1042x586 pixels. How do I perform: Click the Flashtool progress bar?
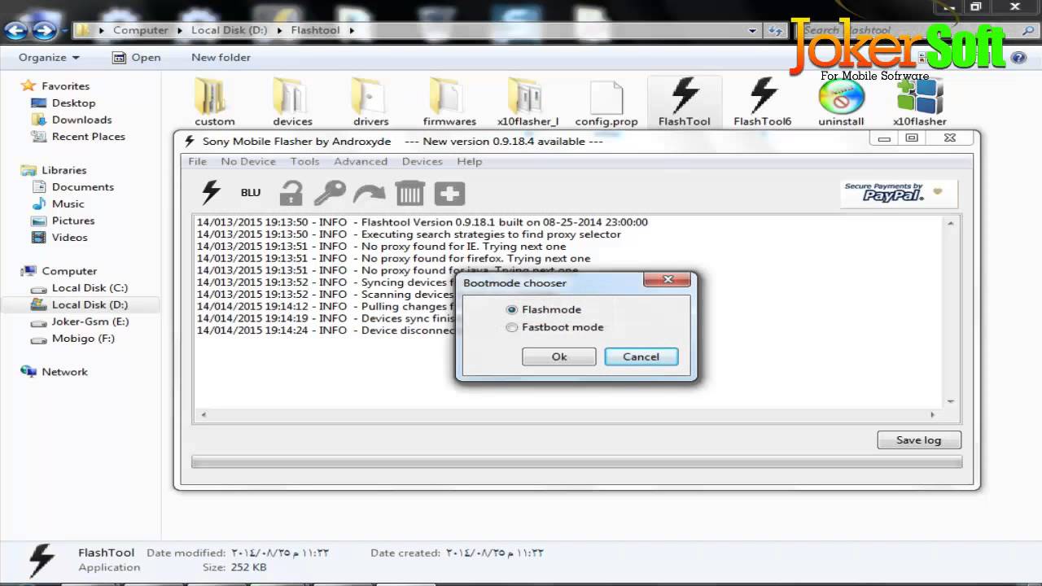576,461
